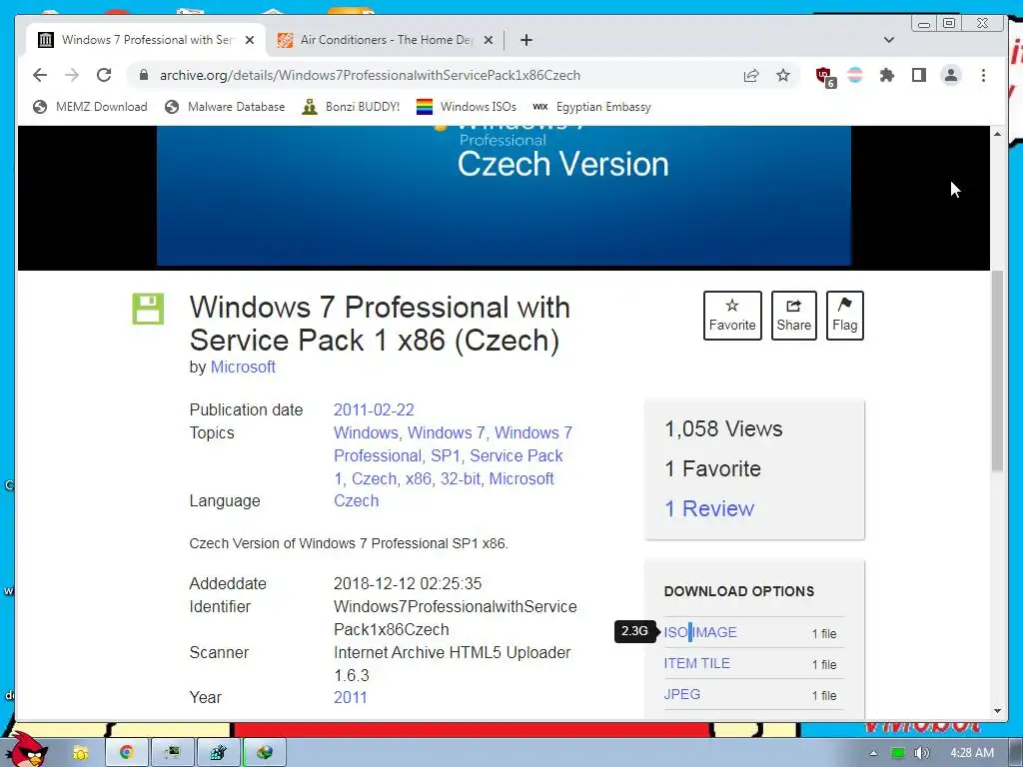The height and width of the screenshot is (767, 1023).
Task: Bookmark this page with the star icon
Action: pyautogui.click(x=783, y=75)
